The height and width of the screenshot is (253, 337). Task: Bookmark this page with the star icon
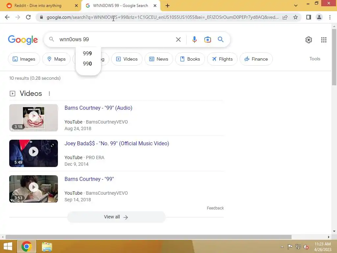click(296, 17)
